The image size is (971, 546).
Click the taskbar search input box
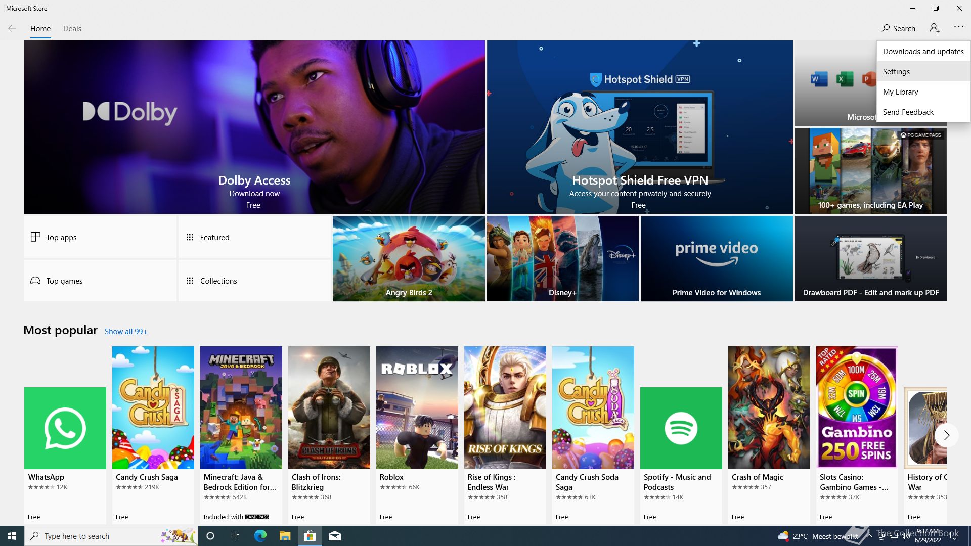(x=111, y=536)
